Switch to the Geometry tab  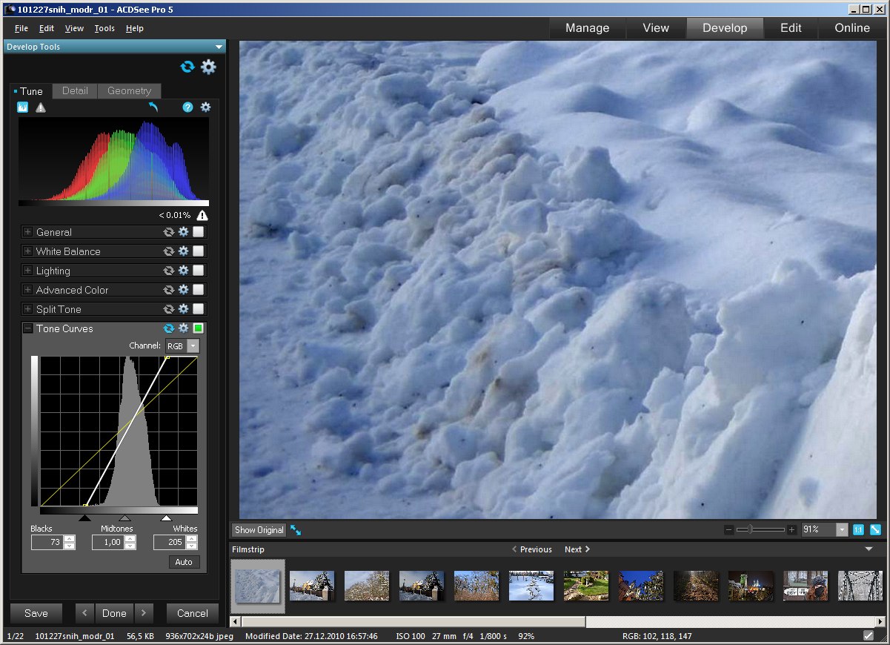point(129,91)
